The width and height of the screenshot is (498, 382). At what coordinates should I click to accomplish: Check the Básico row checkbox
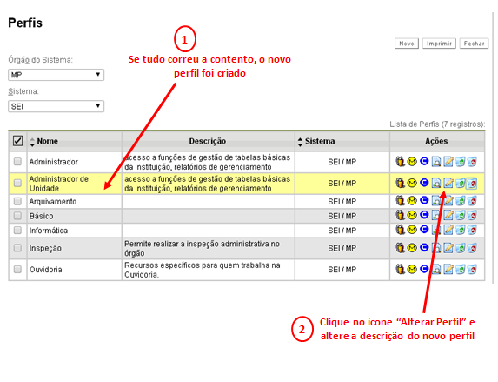(17, 216)
